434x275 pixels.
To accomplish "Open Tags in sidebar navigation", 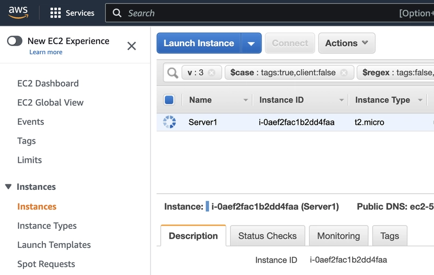I will pyautogui.click(x=27, y=141).
